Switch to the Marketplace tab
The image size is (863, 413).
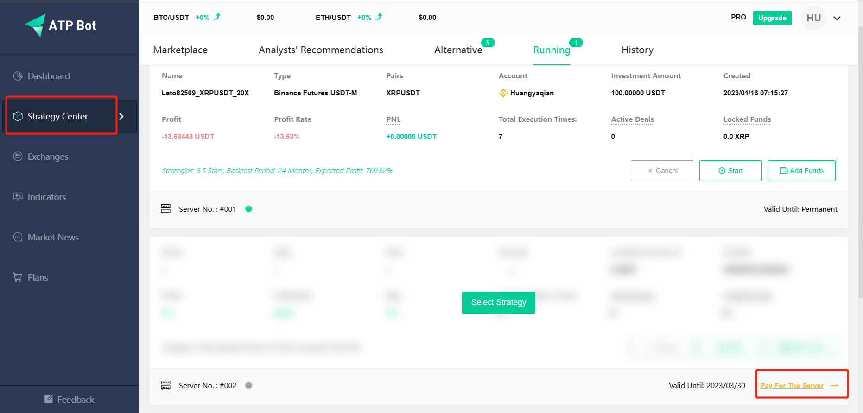(180, 50)
